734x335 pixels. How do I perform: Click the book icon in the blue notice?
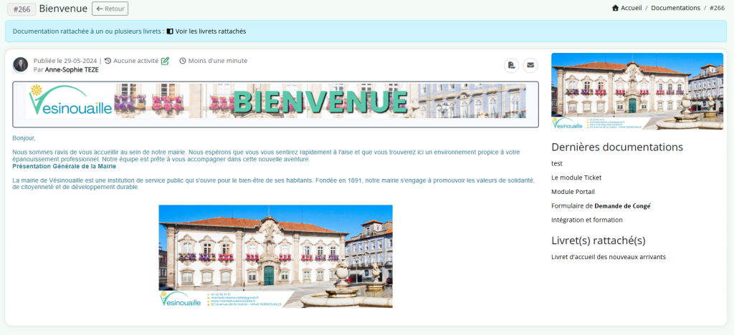pyautogui.click(x=170, y=31)
